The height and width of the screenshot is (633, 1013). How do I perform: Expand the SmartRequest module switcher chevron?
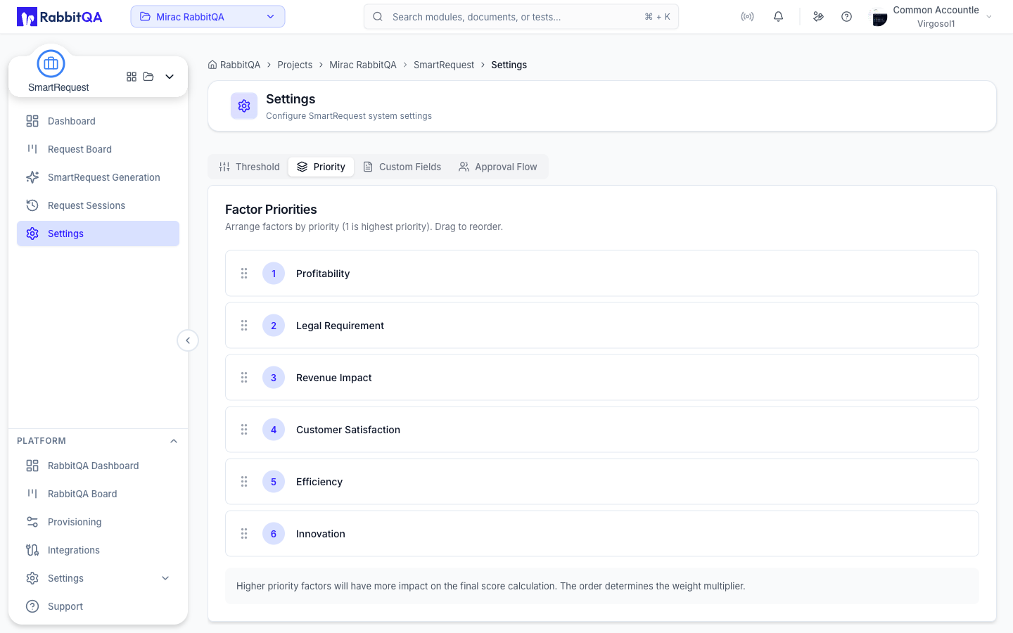(x=170, y=77)
